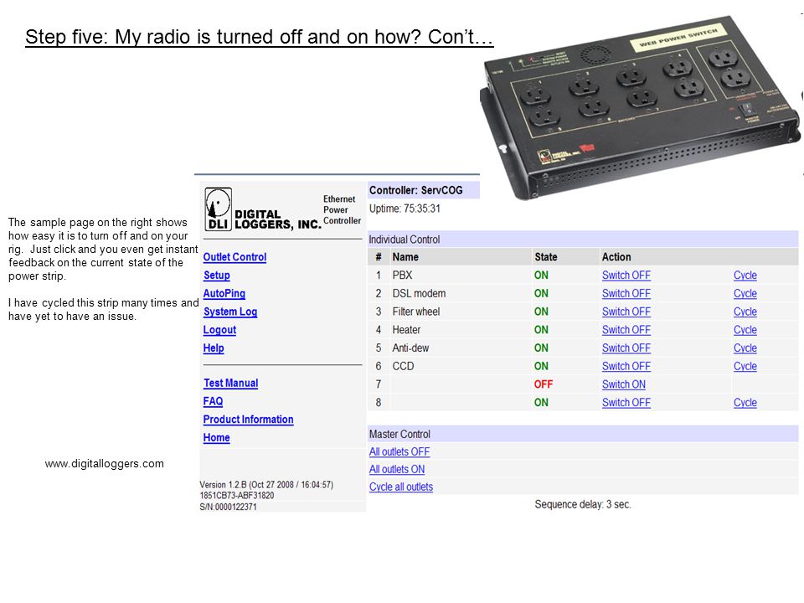Screen dimensions: 804x603
Task: Open the Test Manual link
Action: point(231,383)
